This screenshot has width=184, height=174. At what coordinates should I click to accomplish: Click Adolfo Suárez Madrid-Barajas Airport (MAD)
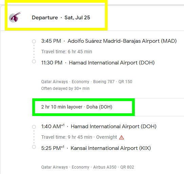[122, 41]
